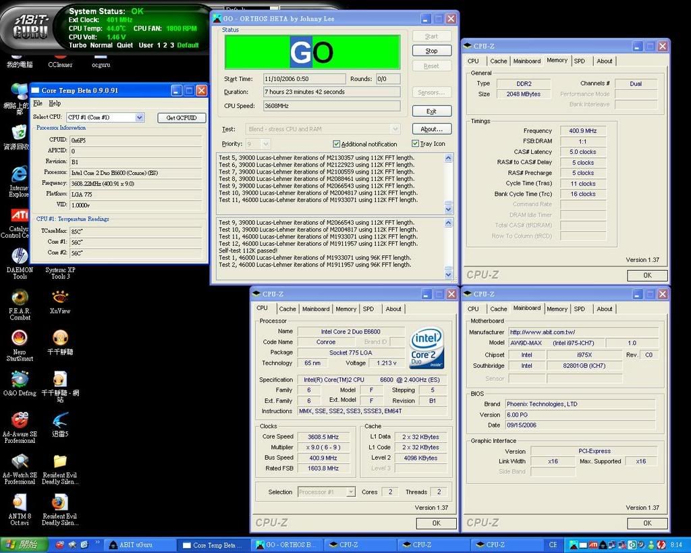Switch to GO - ORTHOS taskbar button
Viewport: 691px width, 553px height.
[x=287, y=545]
